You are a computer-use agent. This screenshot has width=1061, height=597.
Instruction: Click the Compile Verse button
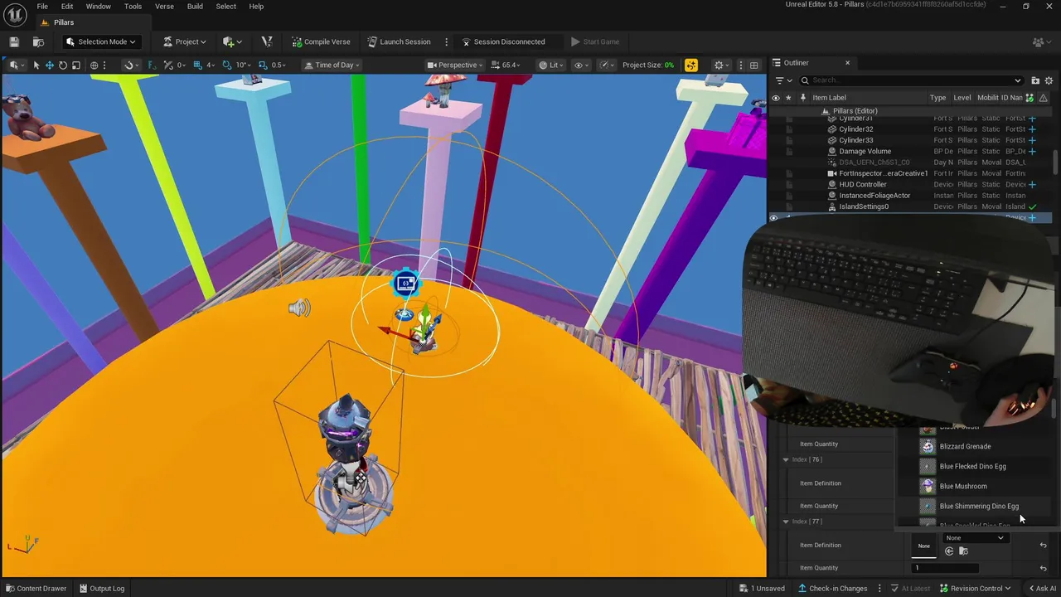[321, 41]
